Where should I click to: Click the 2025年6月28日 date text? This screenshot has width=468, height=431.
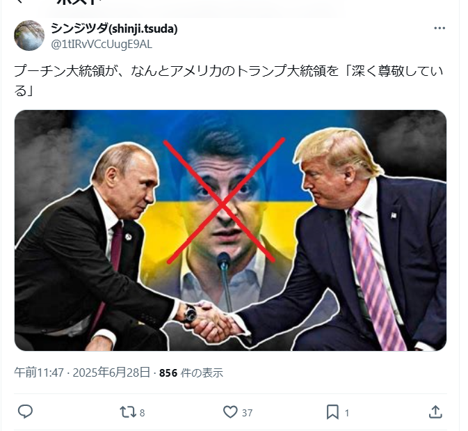[112, 373]
